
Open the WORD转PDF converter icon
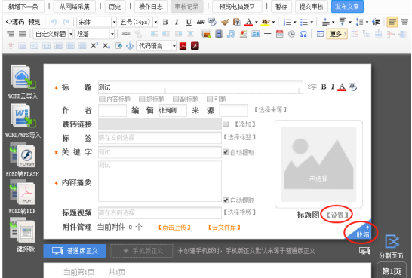click(x=23, y=193)
